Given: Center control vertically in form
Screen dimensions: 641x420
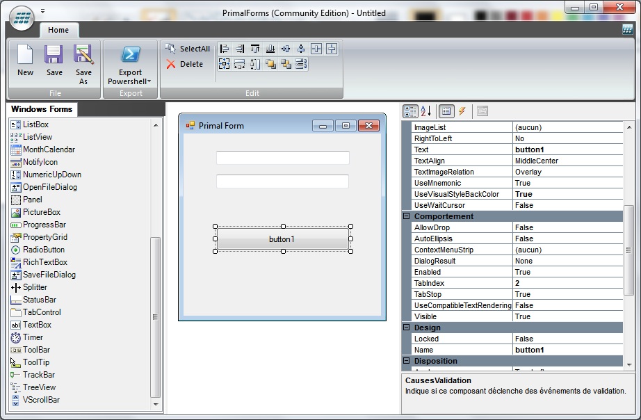Looking at the screenshot, I should [x=332, y=49].
